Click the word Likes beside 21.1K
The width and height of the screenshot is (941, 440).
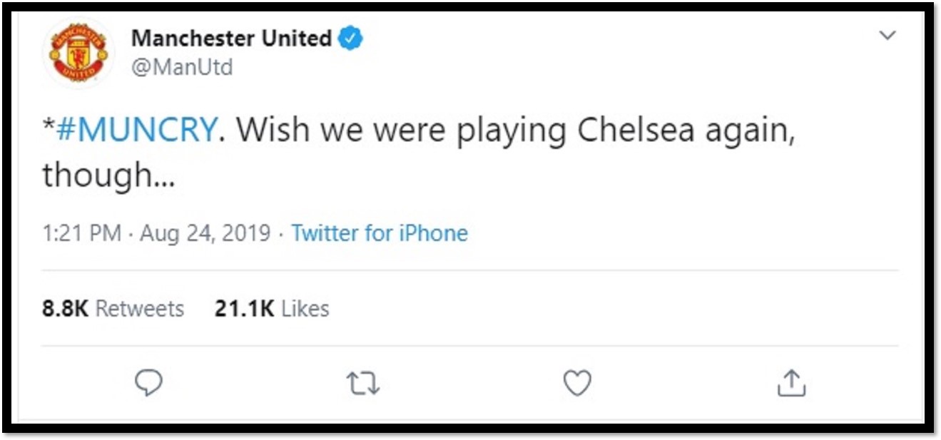(305, 309)
